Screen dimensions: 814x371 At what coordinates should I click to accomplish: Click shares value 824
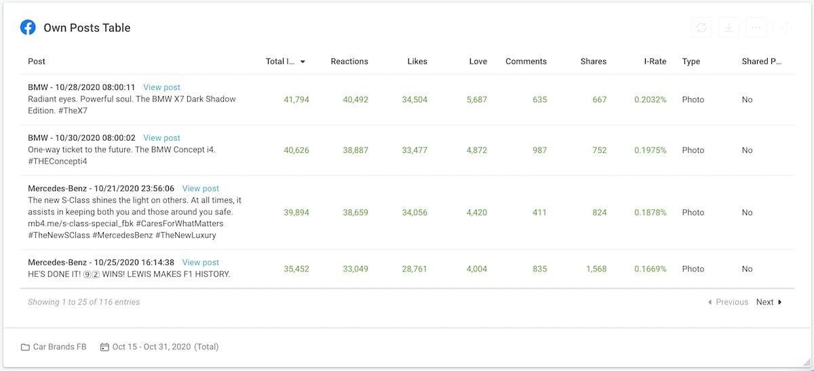[x=600, y=213]
